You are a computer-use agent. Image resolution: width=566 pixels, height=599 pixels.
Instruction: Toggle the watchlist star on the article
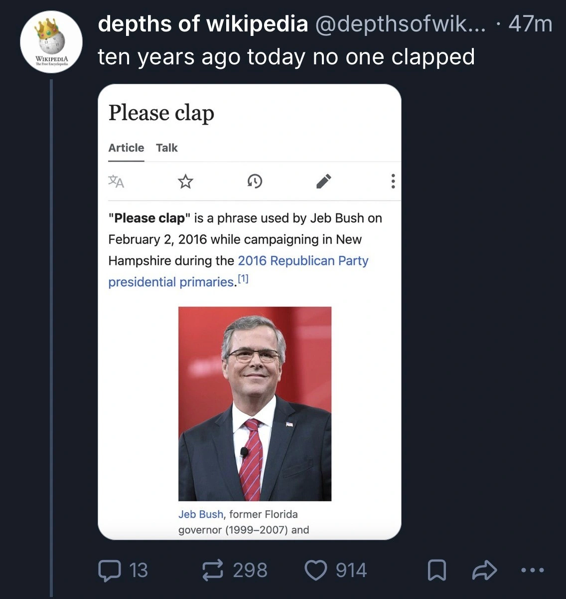pyautogui.click(x=185, y=181)
